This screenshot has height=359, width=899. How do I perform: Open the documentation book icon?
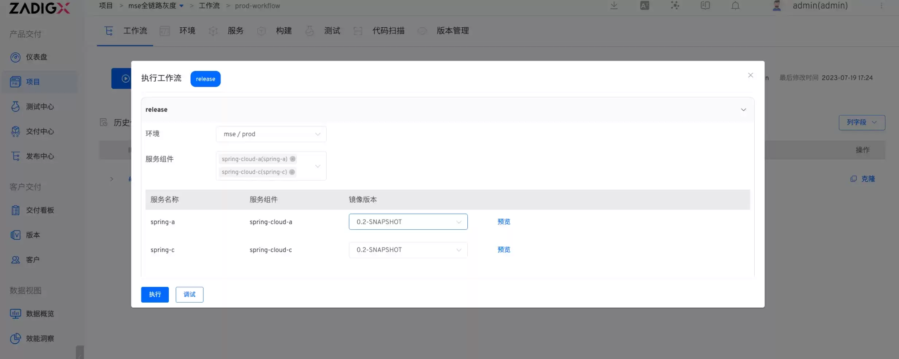(x=705, y=5)
